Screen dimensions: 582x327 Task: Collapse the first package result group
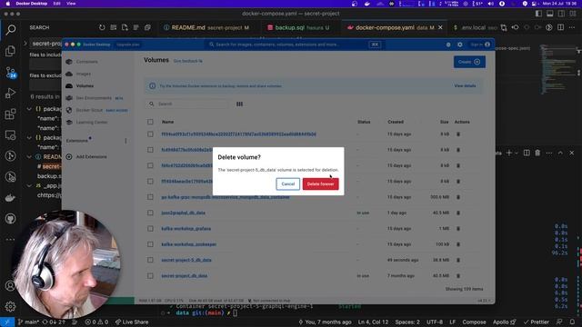pyautogui.click(x=29, y=109)
